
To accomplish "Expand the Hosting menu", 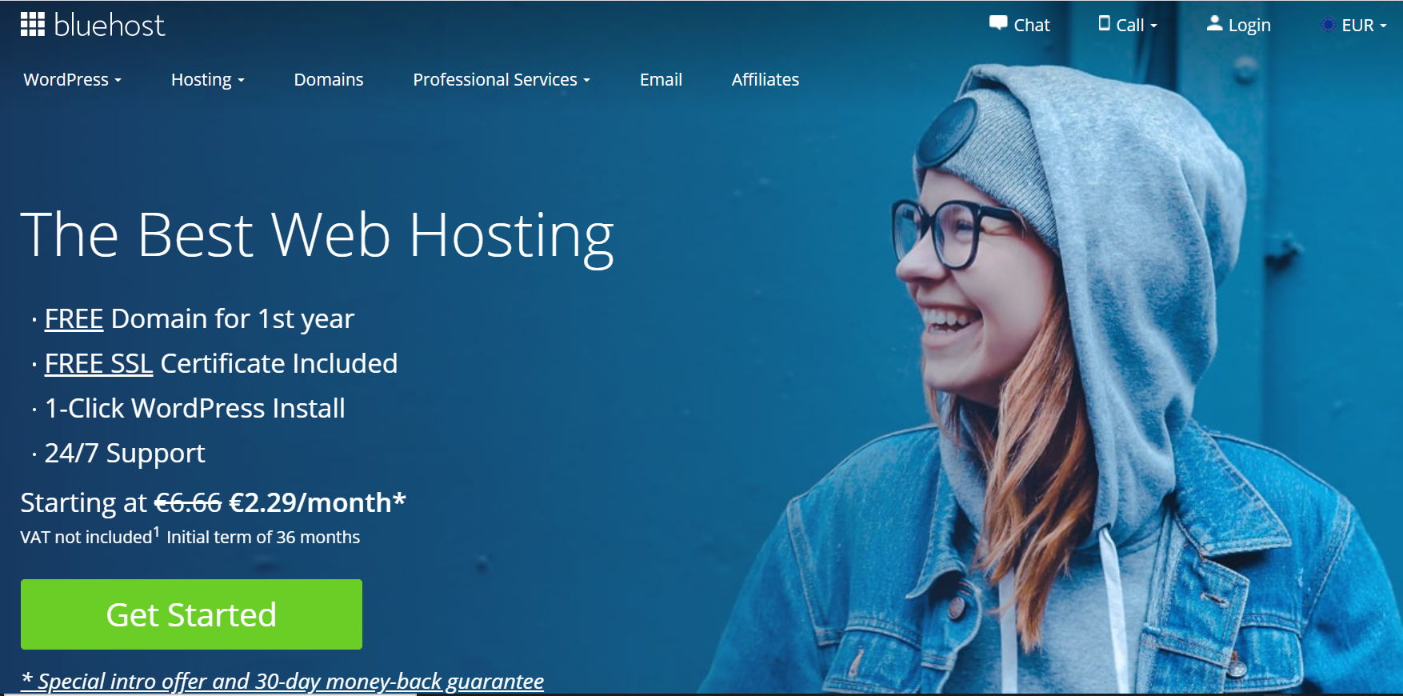I will click(x=207, y=79).
